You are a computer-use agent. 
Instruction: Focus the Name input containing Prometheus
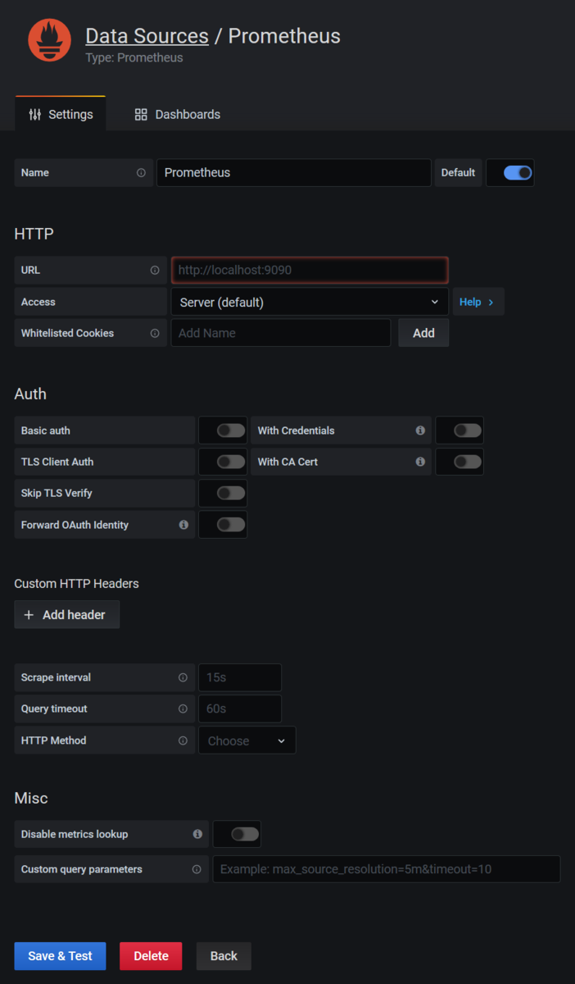tap(294, 173)
